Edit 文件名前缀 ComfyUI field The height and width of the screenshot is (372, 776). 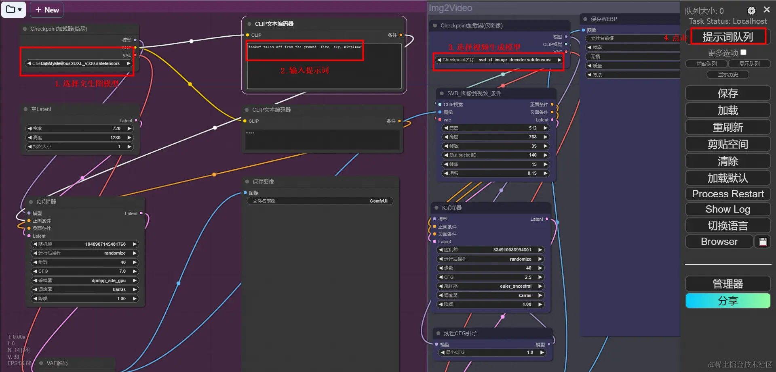320,201
